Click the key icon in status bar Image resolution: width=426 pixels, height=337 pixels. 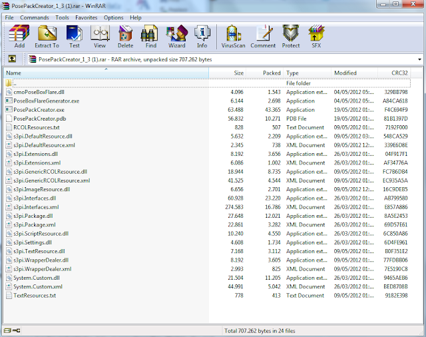coord(16,330)
